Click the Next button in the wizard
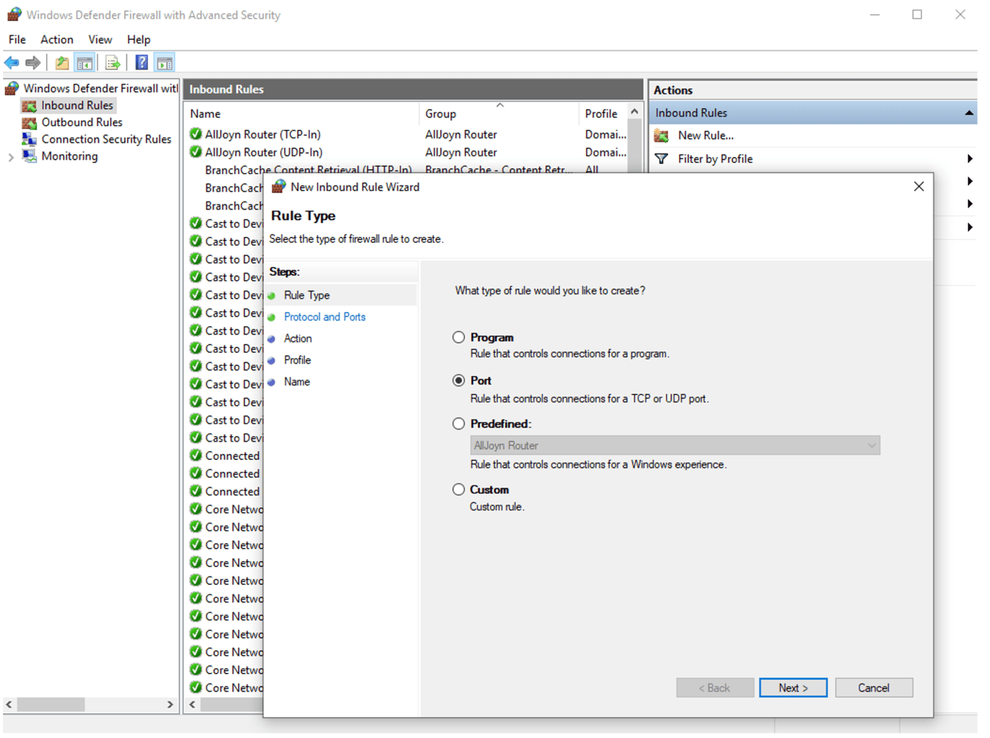Screen dimensions: 990x738 pos(793,688)
